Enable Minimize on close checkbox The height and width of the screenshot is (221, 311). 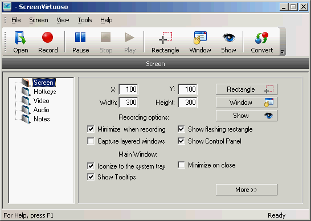(181, 165)
